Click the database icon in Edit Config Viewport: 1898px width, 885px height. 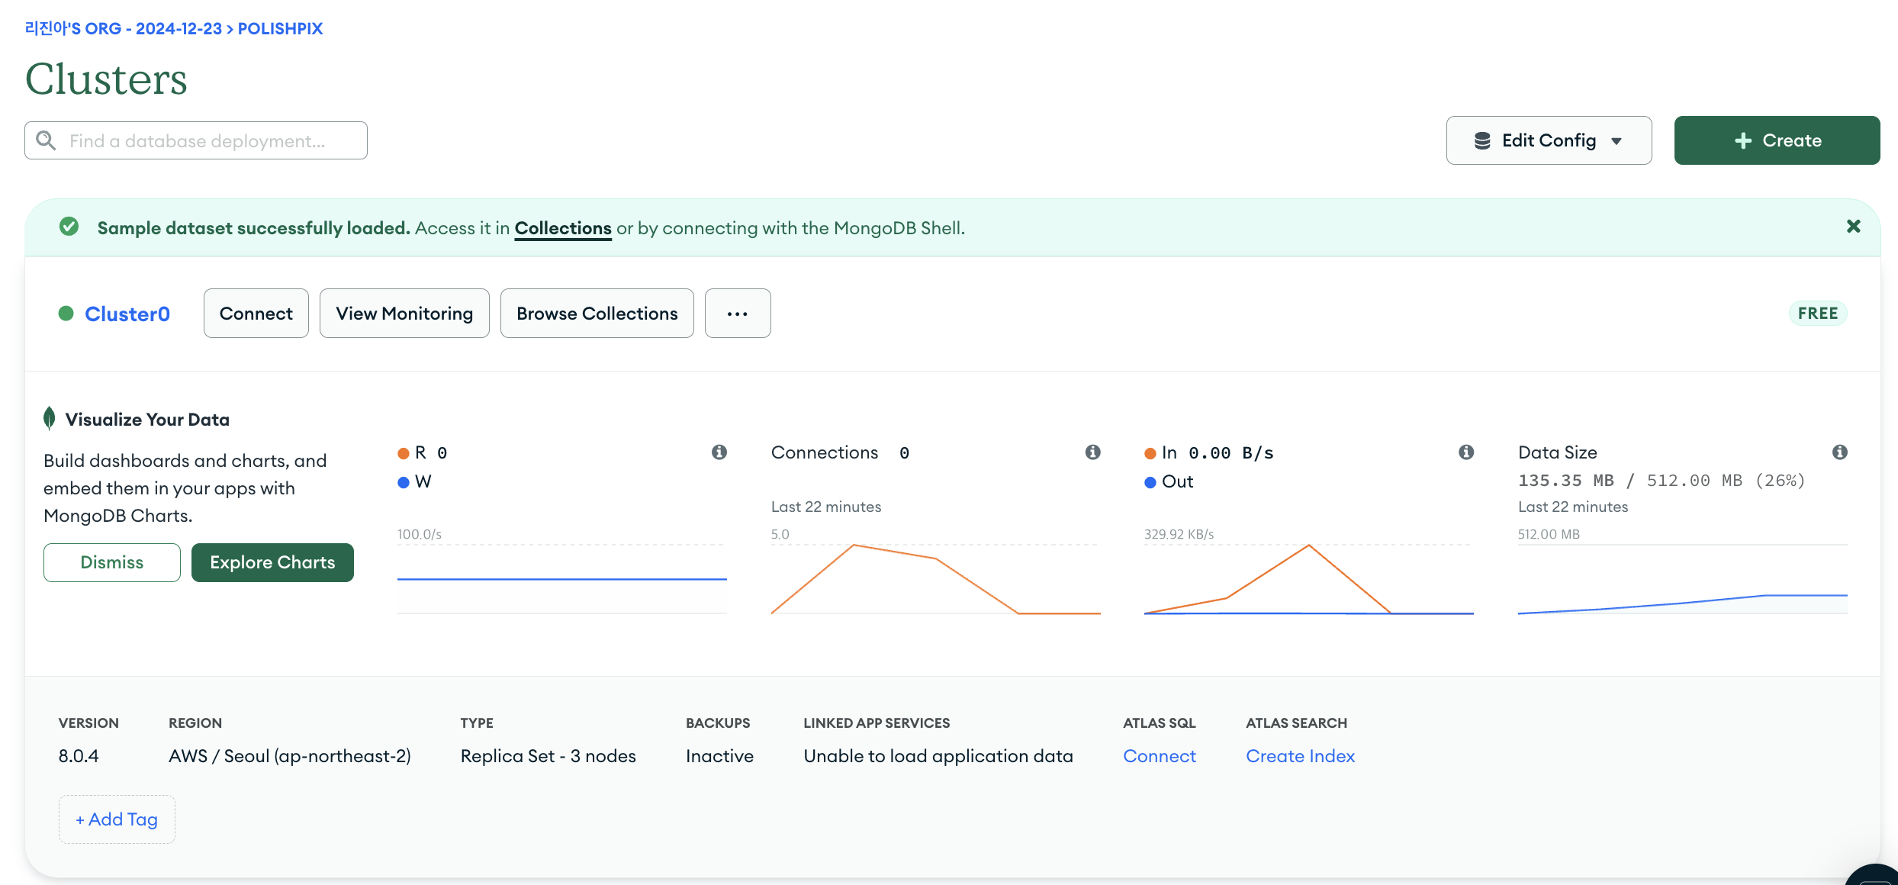[x=1482, y=140]
